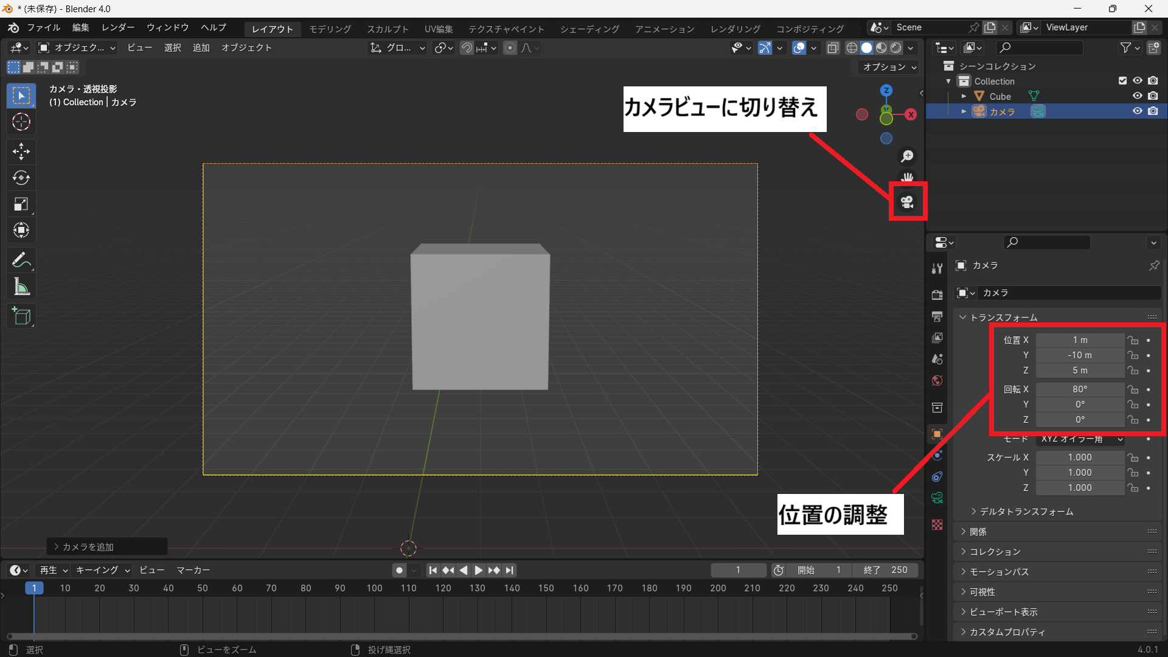Select the Rotate tool

pos(21,178)
